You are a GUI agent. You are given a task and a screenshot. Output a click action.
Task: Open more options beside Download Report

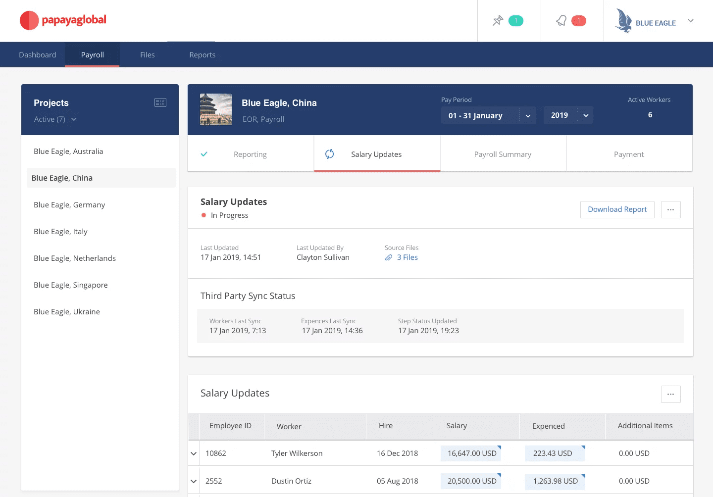[670, 209]
